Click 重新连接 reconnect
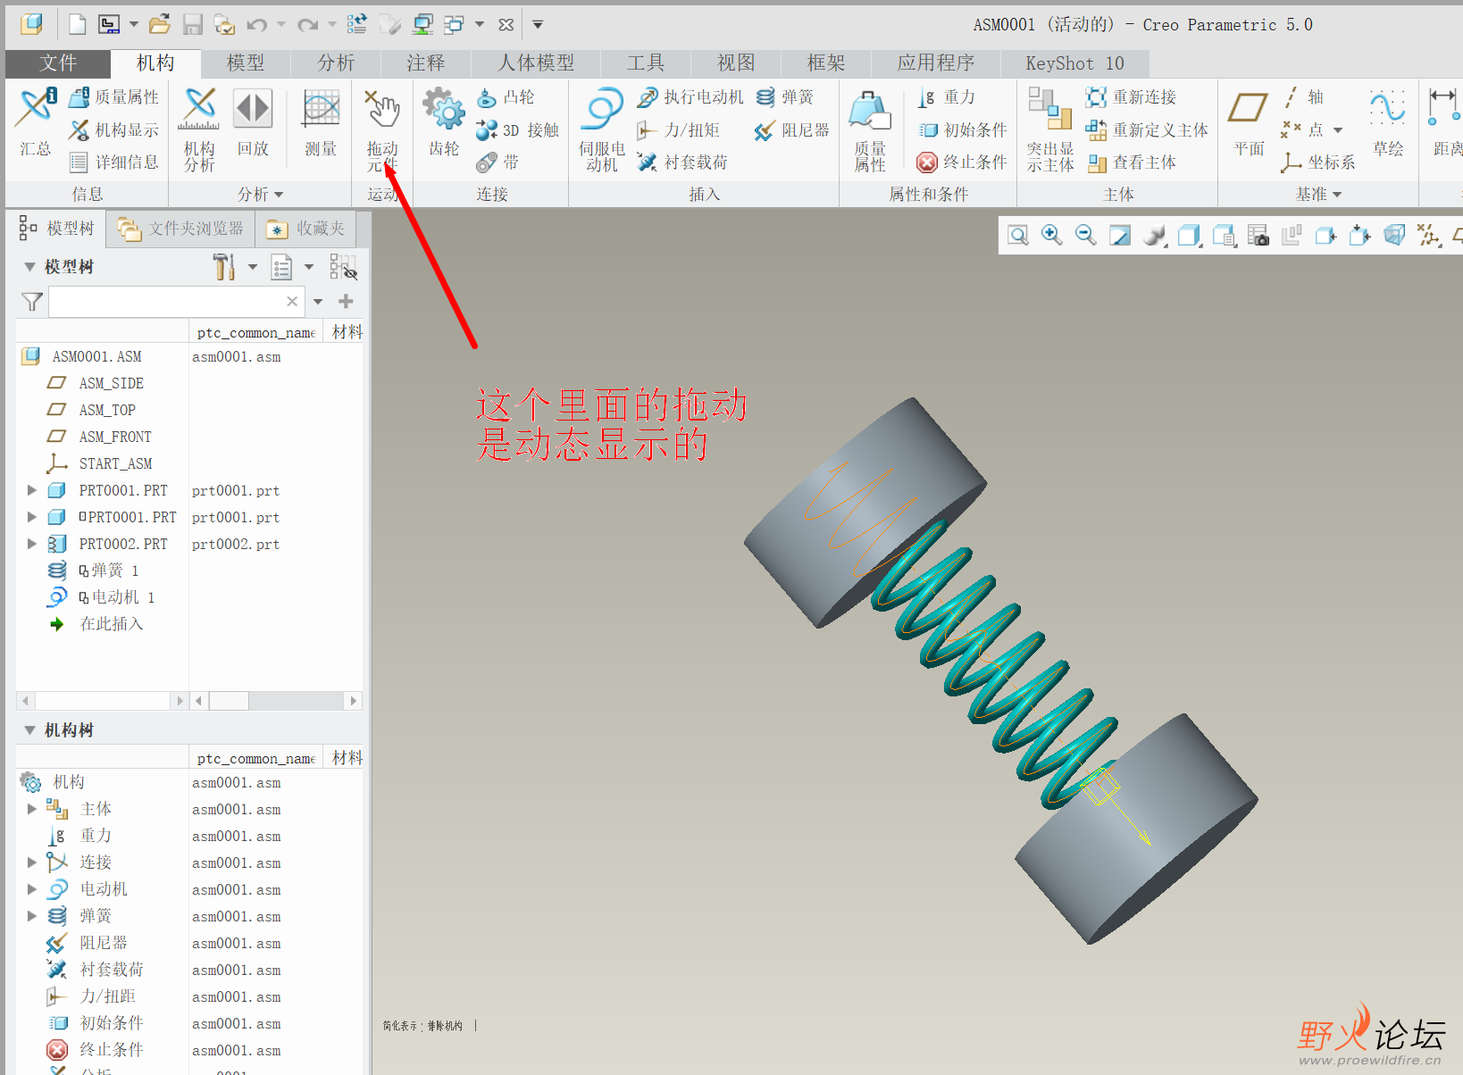 click(x=1131, y=96)
